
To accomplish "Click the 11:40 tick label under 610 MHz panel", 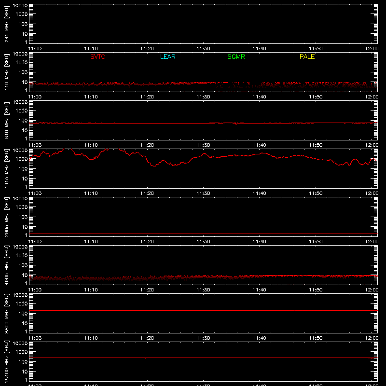I will click(x=260, y=145).
